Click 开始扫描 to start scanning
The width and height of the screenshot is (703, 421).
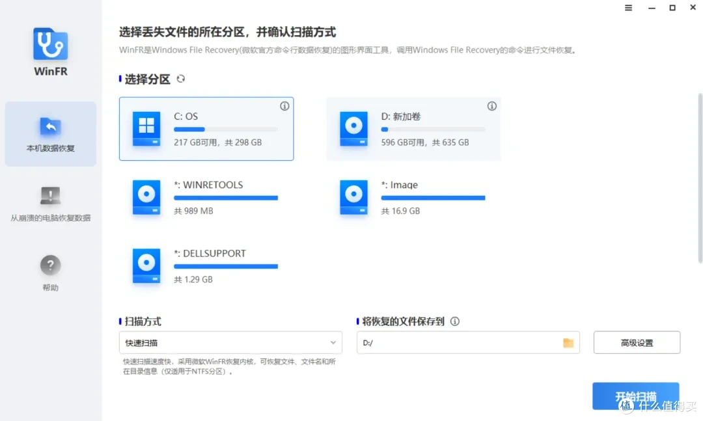point(636,396)
